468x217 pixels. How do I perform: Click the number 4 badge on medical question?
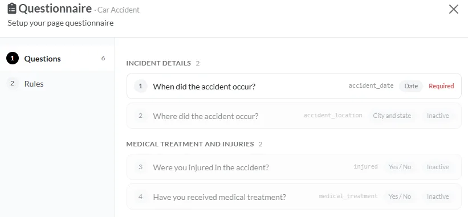141,196
